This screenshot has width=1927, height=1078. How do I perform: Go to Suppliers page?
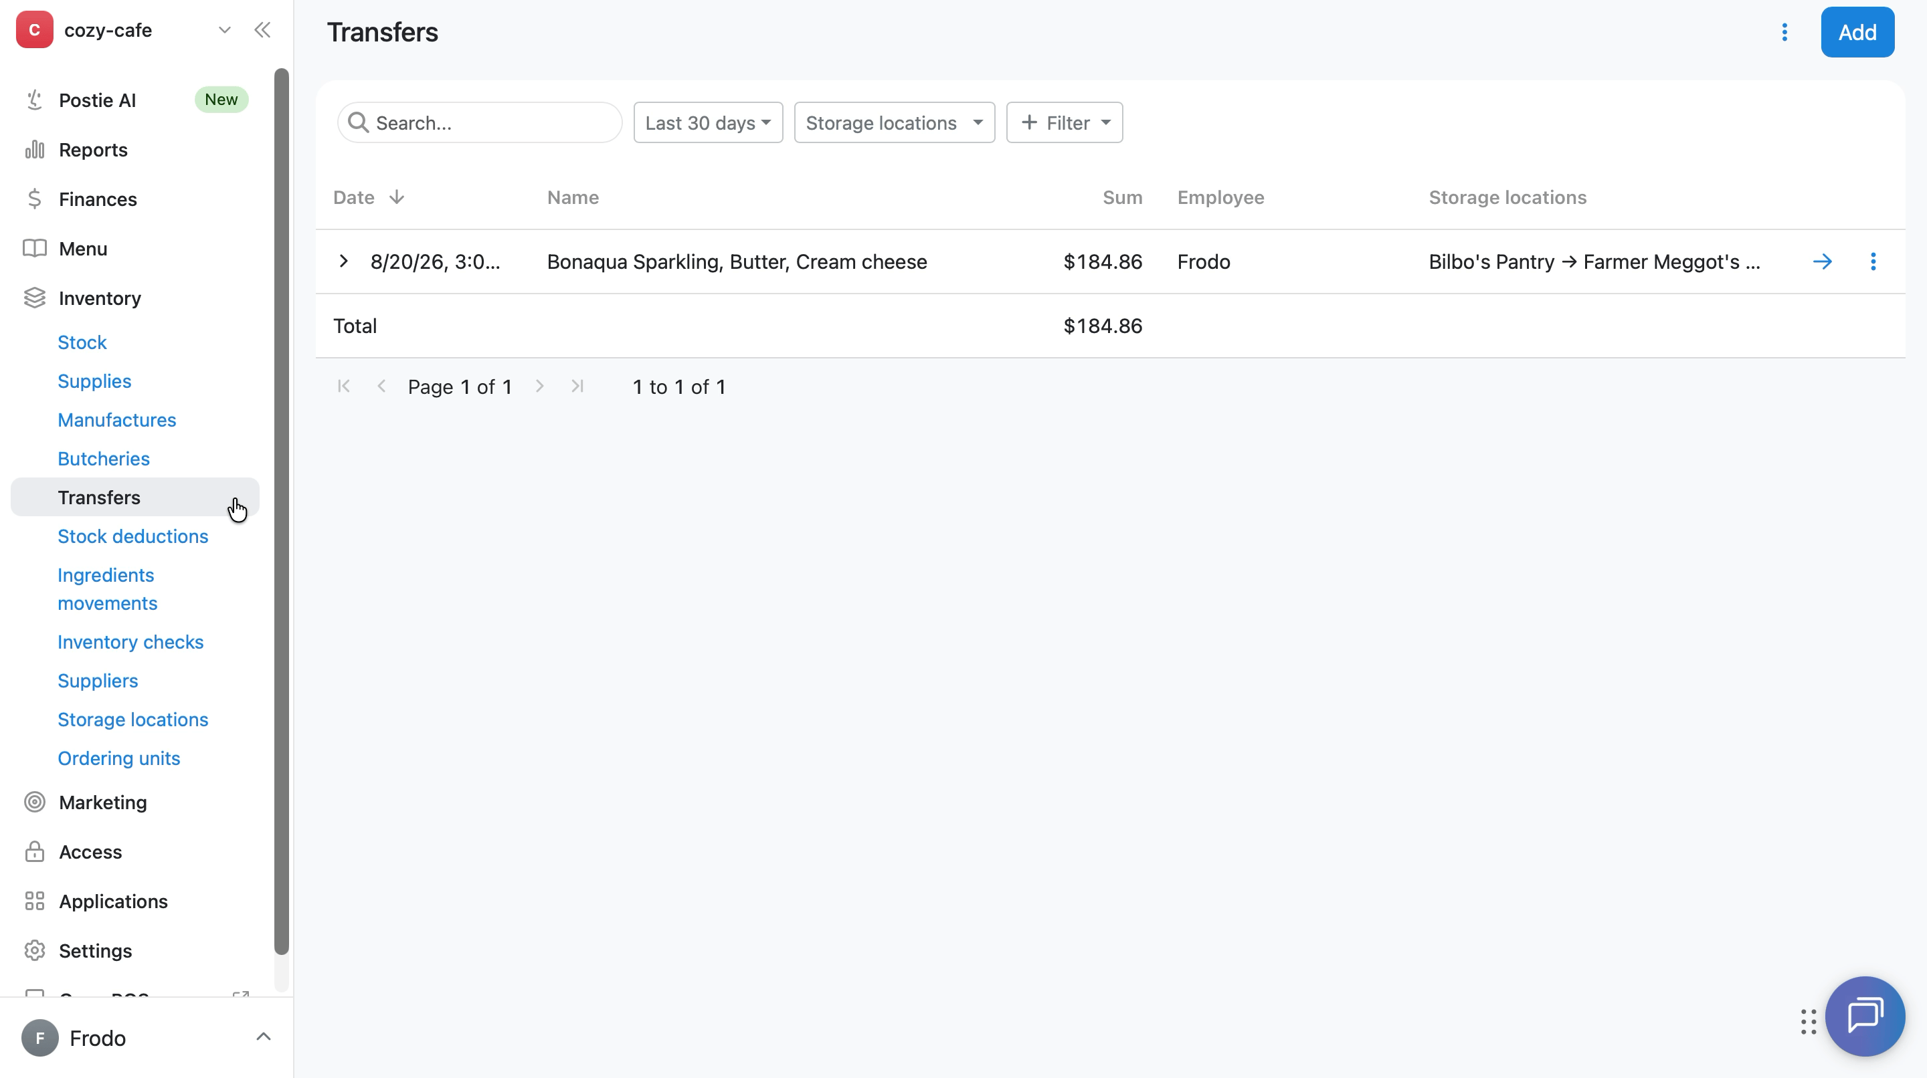pyautogui.click(x=98, y=680)
